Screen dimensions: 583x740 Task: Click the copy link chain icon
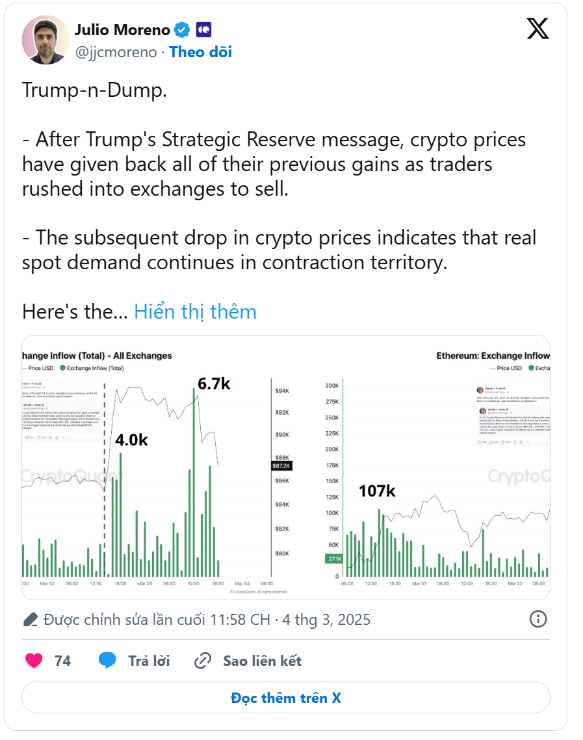(x=203, y=661)
